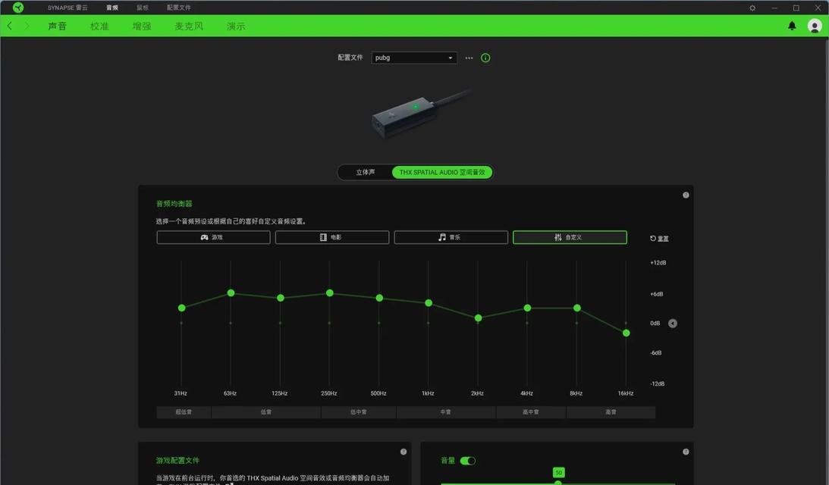Open help for audio equalizer panel
829x485 pixels.
(x=686, y=195)
